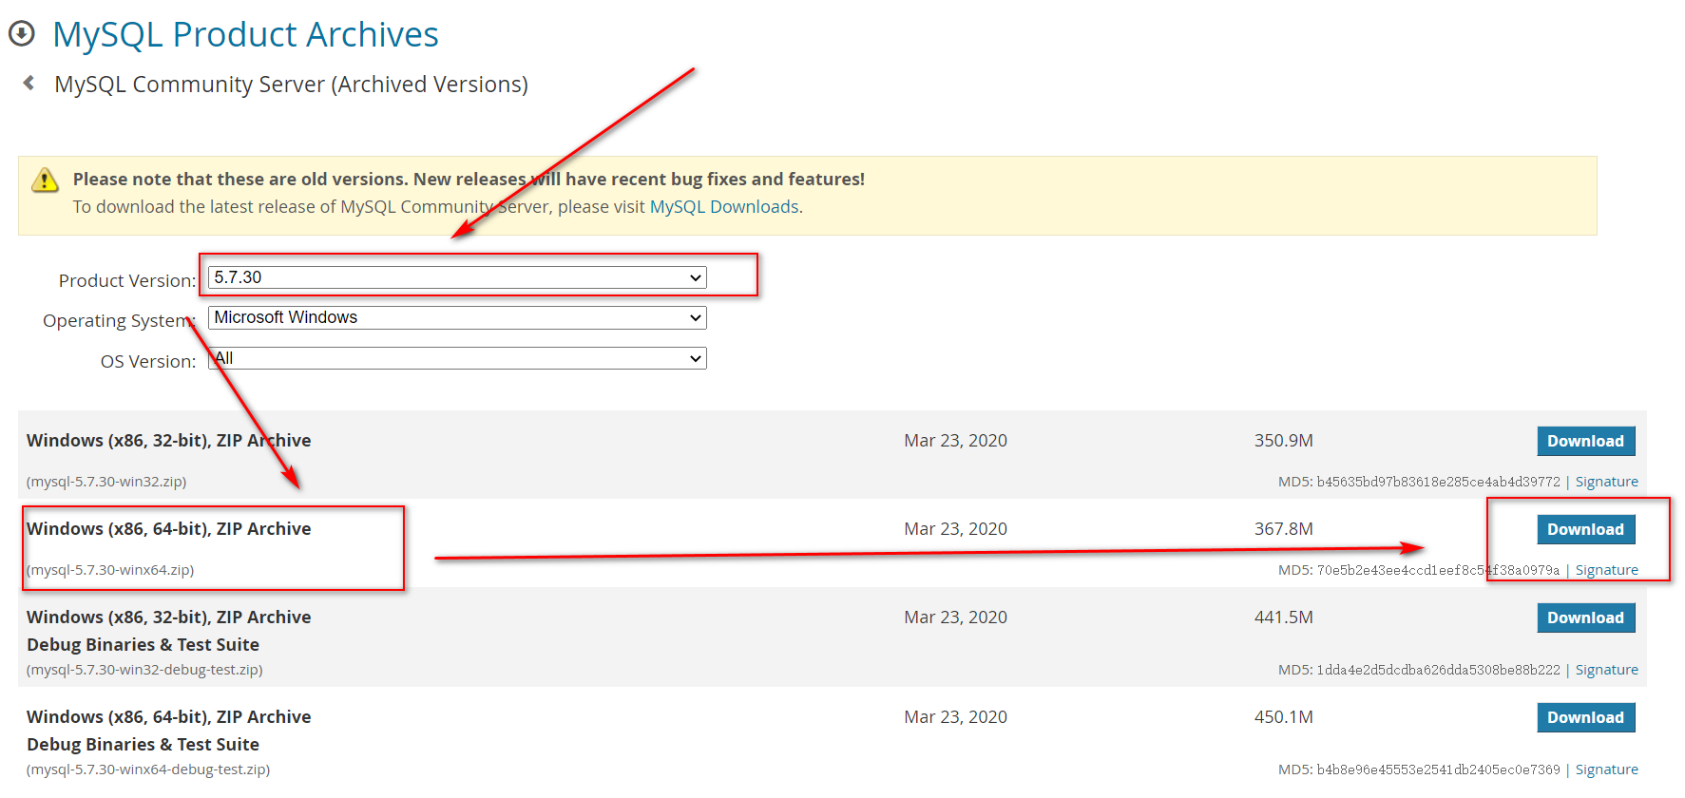This screenshot has height=798, width=1685.
Task: Click MySQL Community Server (Archived Versions) title
Action: point(291,85)
